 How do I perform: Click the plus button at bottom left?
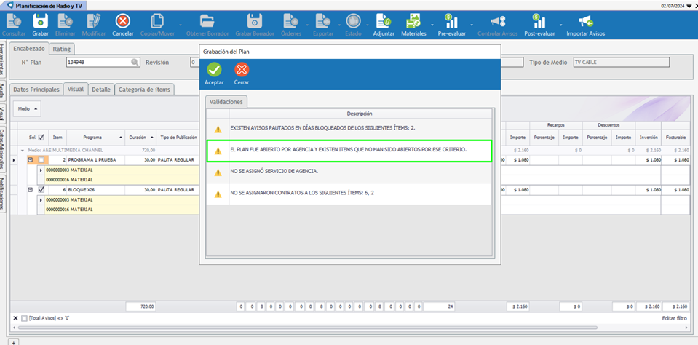pos(13,342)
